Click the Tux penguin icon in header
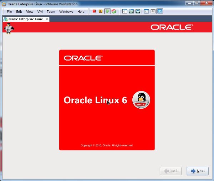The height and width of the screenshot is (181, 214). 9,28
